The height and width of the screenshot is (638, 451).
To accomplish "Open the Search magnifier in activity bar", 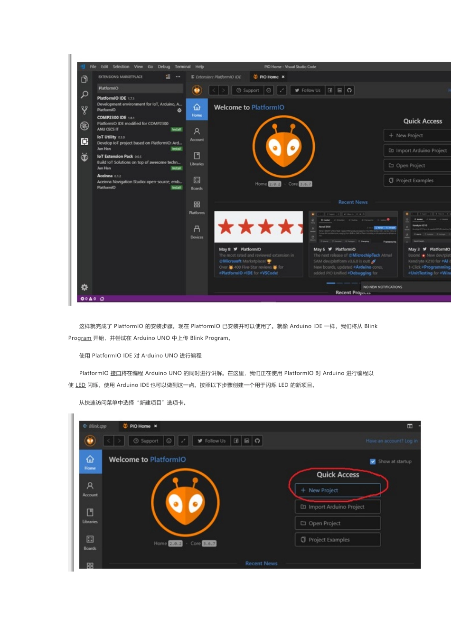I will (x=85, y=94).
